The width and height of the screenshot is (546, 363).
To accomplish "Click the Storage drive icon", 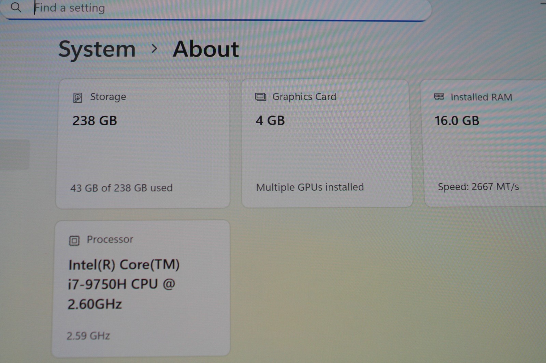I will pos(77,98).
